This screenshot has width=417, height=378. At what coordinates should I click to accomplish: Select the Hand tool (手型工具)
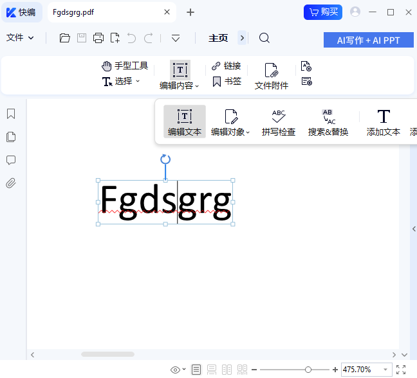(125, 66)
